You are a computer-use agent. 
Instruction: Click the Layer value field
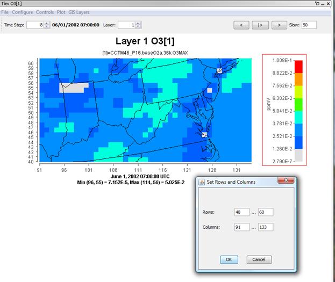pos(126,25)
